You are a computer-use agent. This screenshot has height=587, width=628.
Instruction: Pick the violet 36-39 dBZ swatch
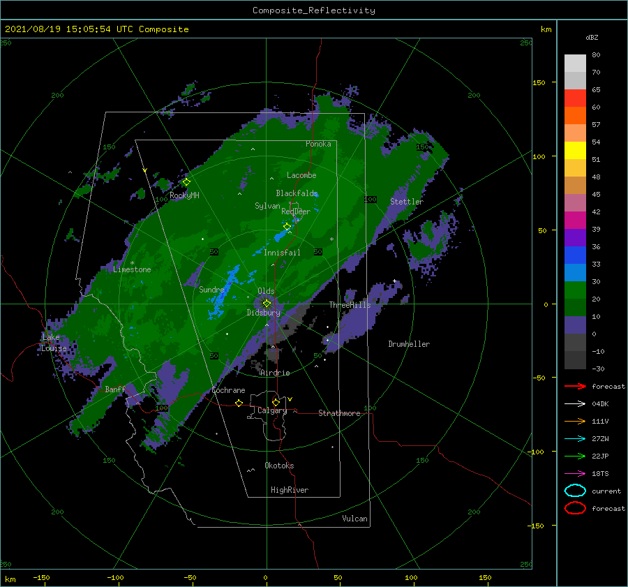point(575,237)
